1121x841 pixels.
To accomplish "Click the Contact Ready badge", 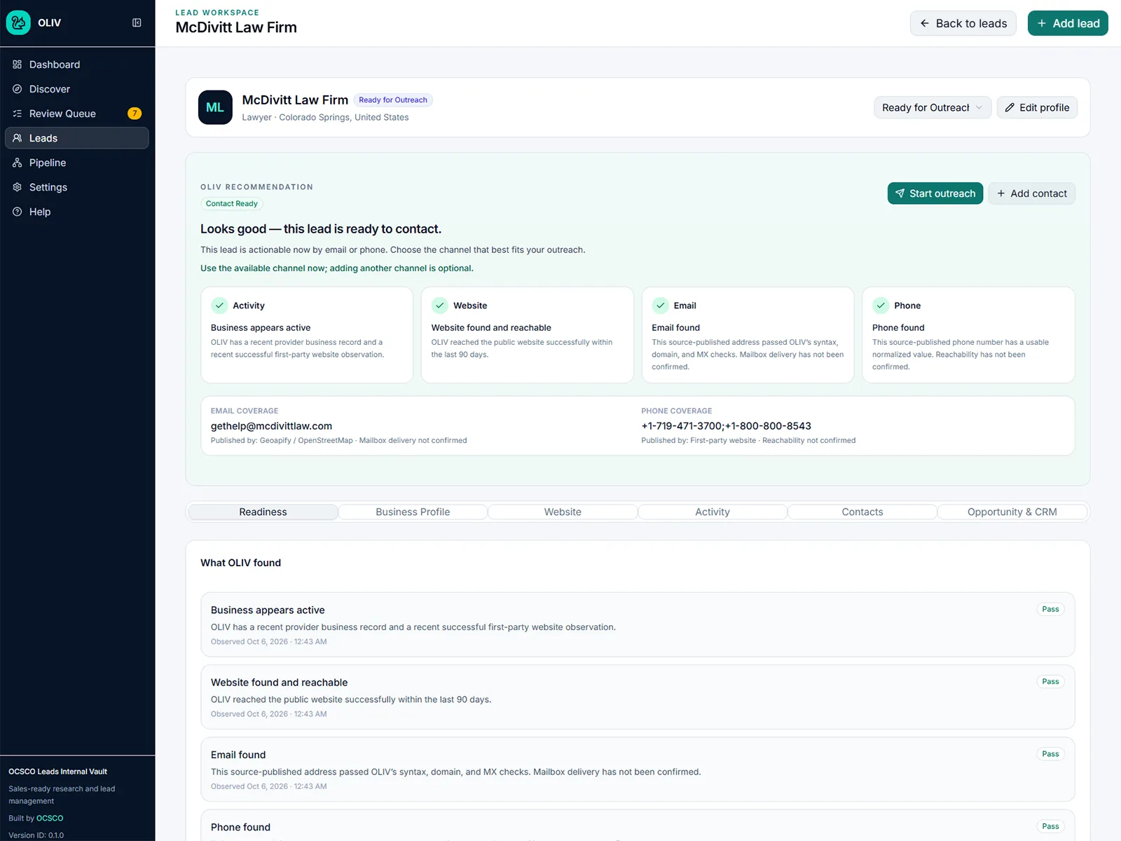I will (x=232, y=204).
